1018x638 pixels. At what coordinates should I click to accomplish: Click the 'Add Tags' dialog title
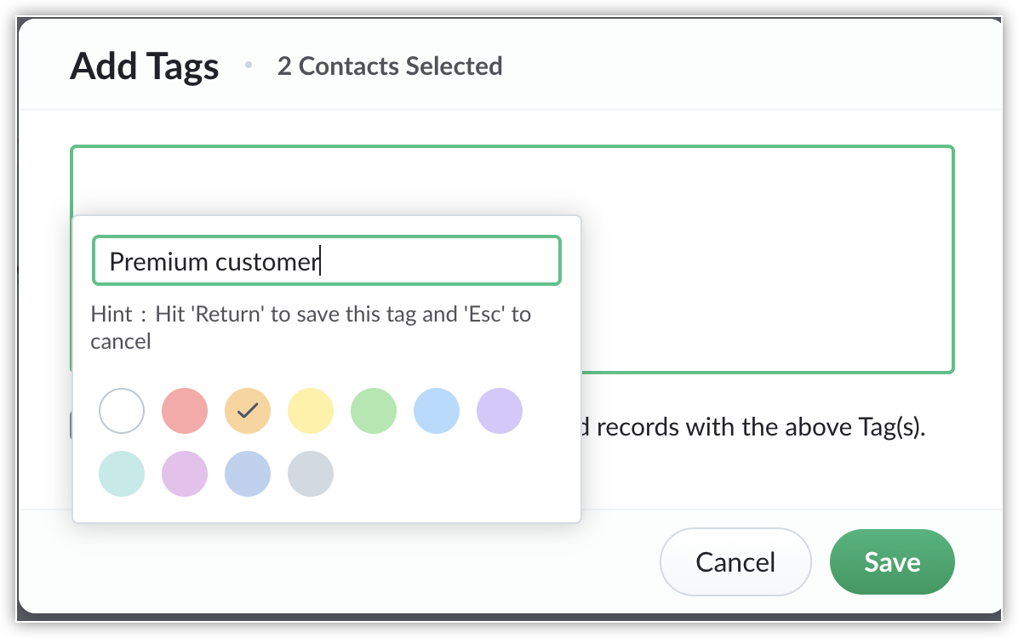pos(145,66)
